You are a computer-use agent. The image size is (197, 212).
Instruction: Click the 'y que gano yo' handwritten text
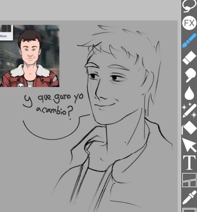pyautogui.click(x=54, y=100)
